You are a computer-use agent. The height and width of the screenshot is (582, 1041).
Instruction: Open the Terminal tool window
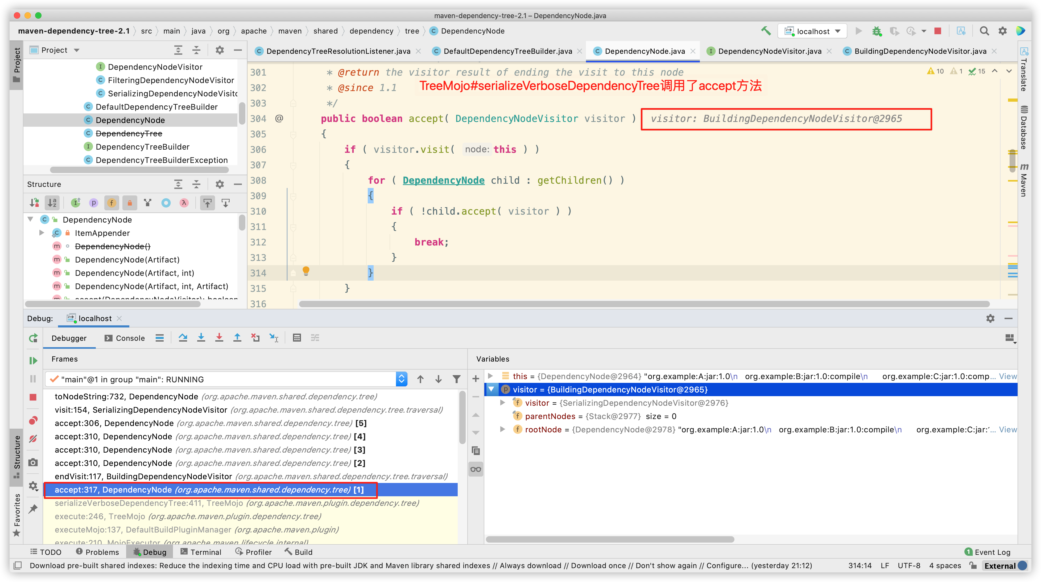[201, 552]
